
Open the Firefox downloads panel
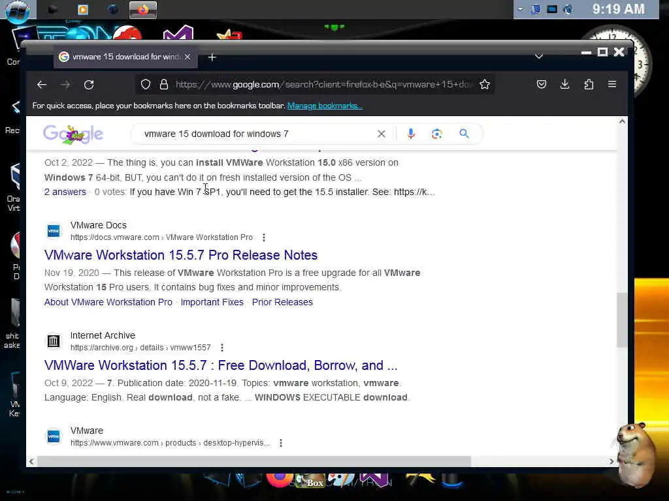565,84
